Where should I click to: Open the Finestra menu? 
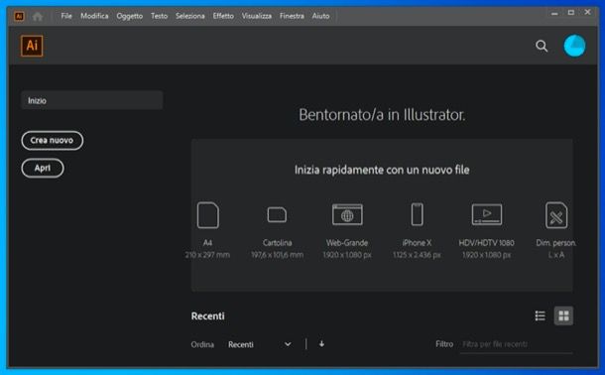point(292,16)
